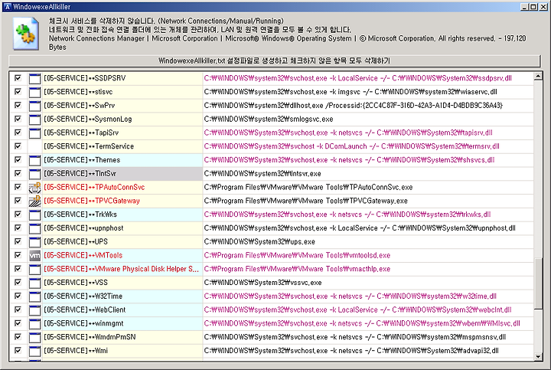
Task: Click the scrollbar down arrow
Action: pos(538,356)
